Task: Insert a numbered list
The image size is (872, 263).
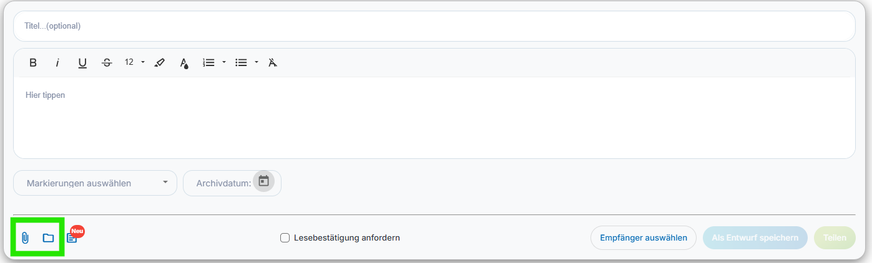Action: (208, 62)
